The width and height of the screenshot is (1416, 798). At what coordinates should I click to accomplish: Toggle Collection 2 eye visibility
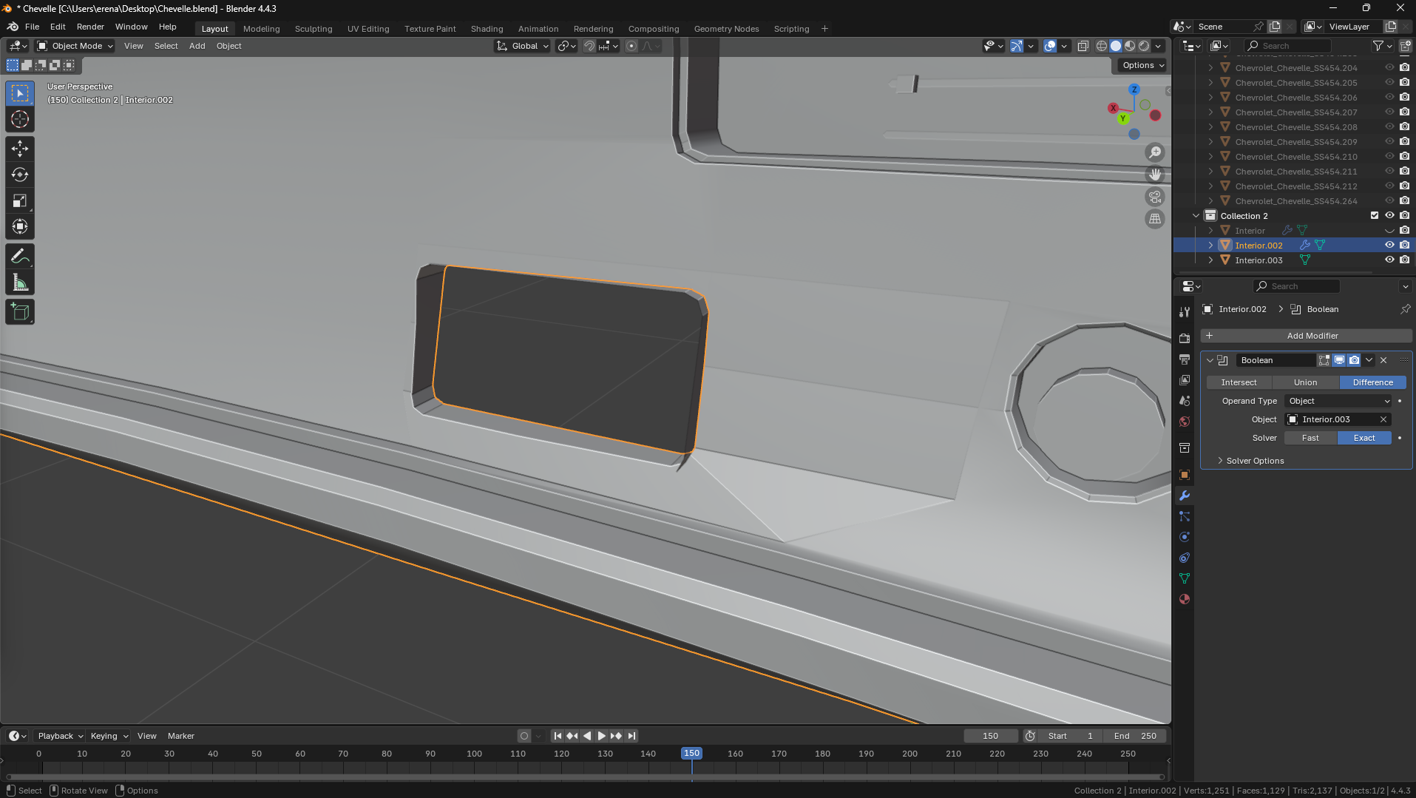pos(1389,216)
